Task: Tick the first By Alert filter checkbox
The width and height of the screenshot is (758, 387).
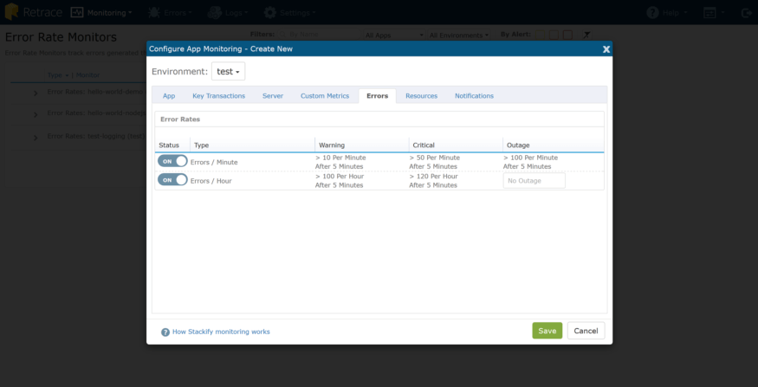Action: coord(541,35)
